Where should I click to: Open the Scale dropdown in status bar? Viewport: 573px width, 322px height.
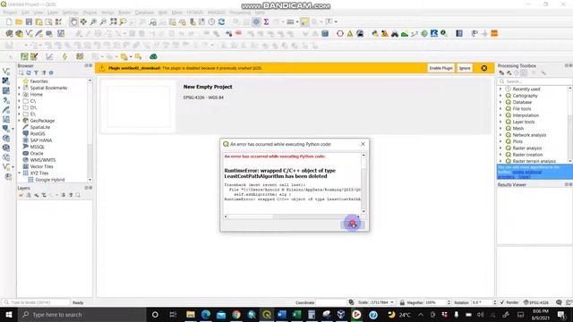pyautogui.click(x=392, y=302)
